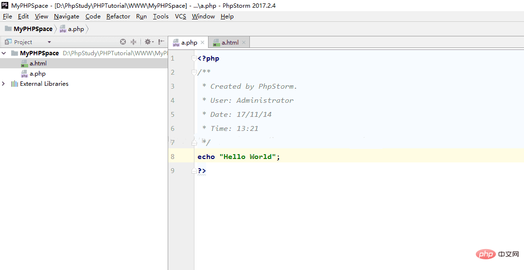The height and width of the screenshot is (270, 524).
Task: Click MyPHPSpace in the navigation breadcrumb
Action: (33, 29)
